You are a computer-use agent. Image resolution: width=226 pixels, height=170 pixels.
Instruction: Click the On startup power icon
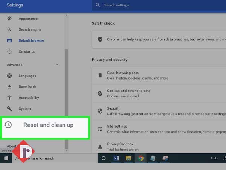click(9, 51)
